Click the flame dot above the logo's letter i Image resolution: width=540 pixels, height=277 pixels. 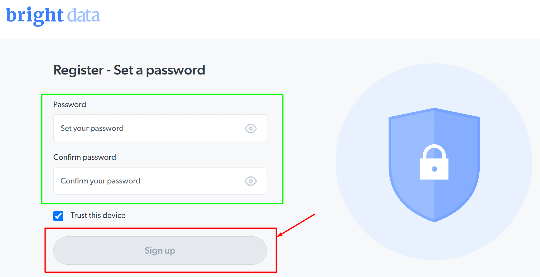(29, 8)
